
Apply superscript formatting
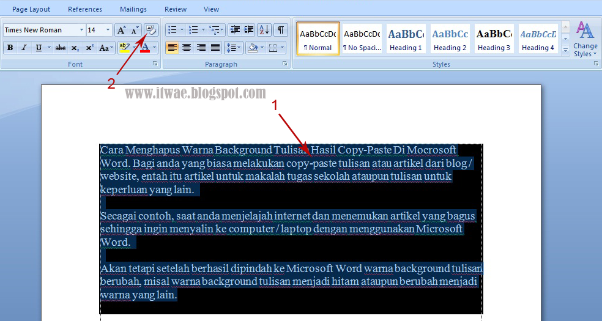tap(89, 48)
